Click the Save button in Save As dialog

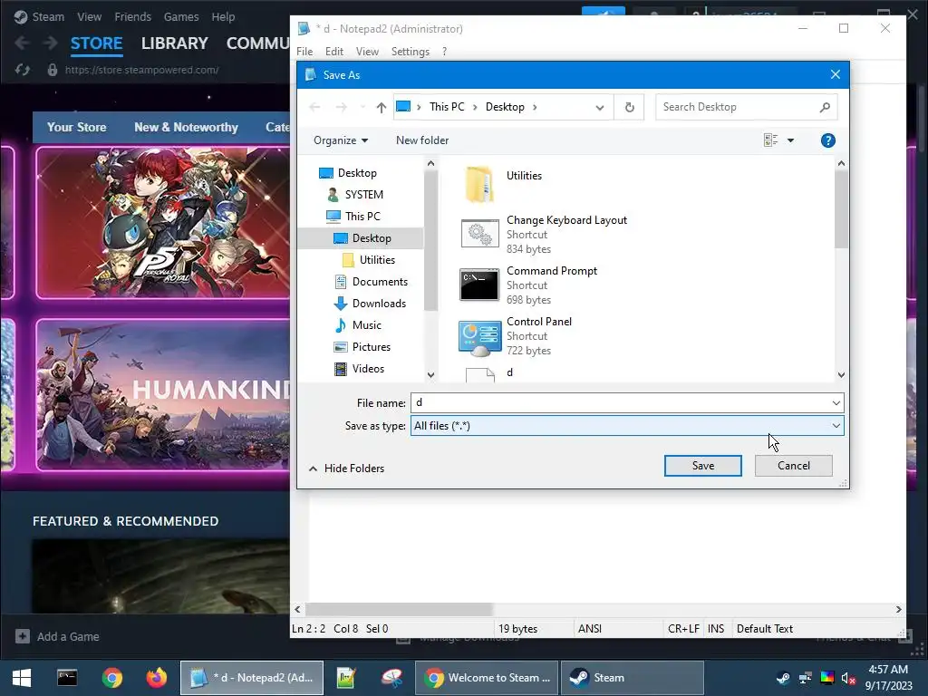pyautogui.click(x=702, y=466)
